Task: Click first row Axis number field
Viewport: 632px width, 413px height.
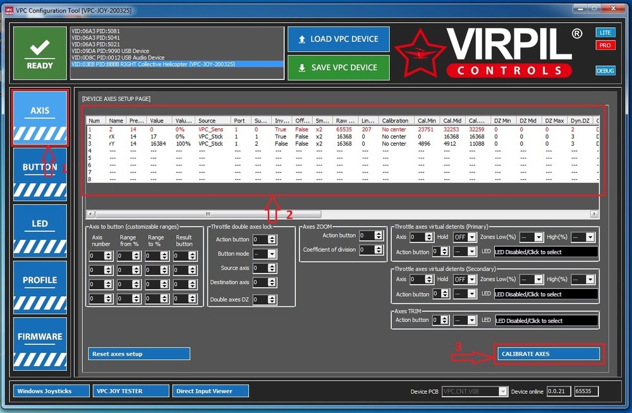Action: (100, 256)
